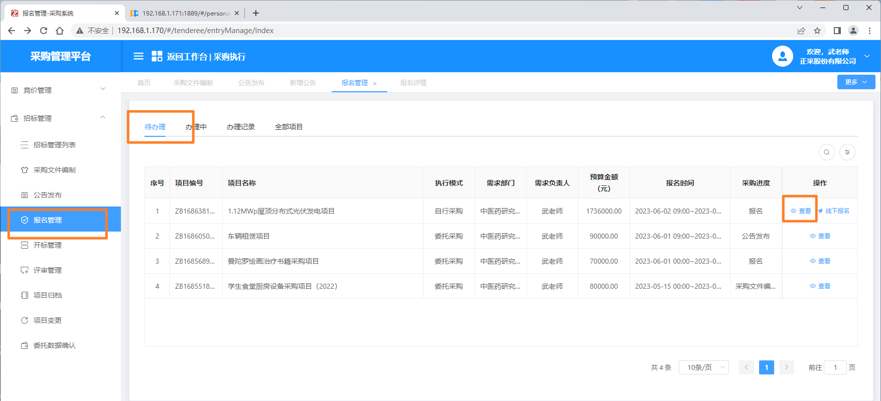Viewport: 881px width, 401px height.
Task: Click the return to workbench grid icon
Action: [157, 56]
